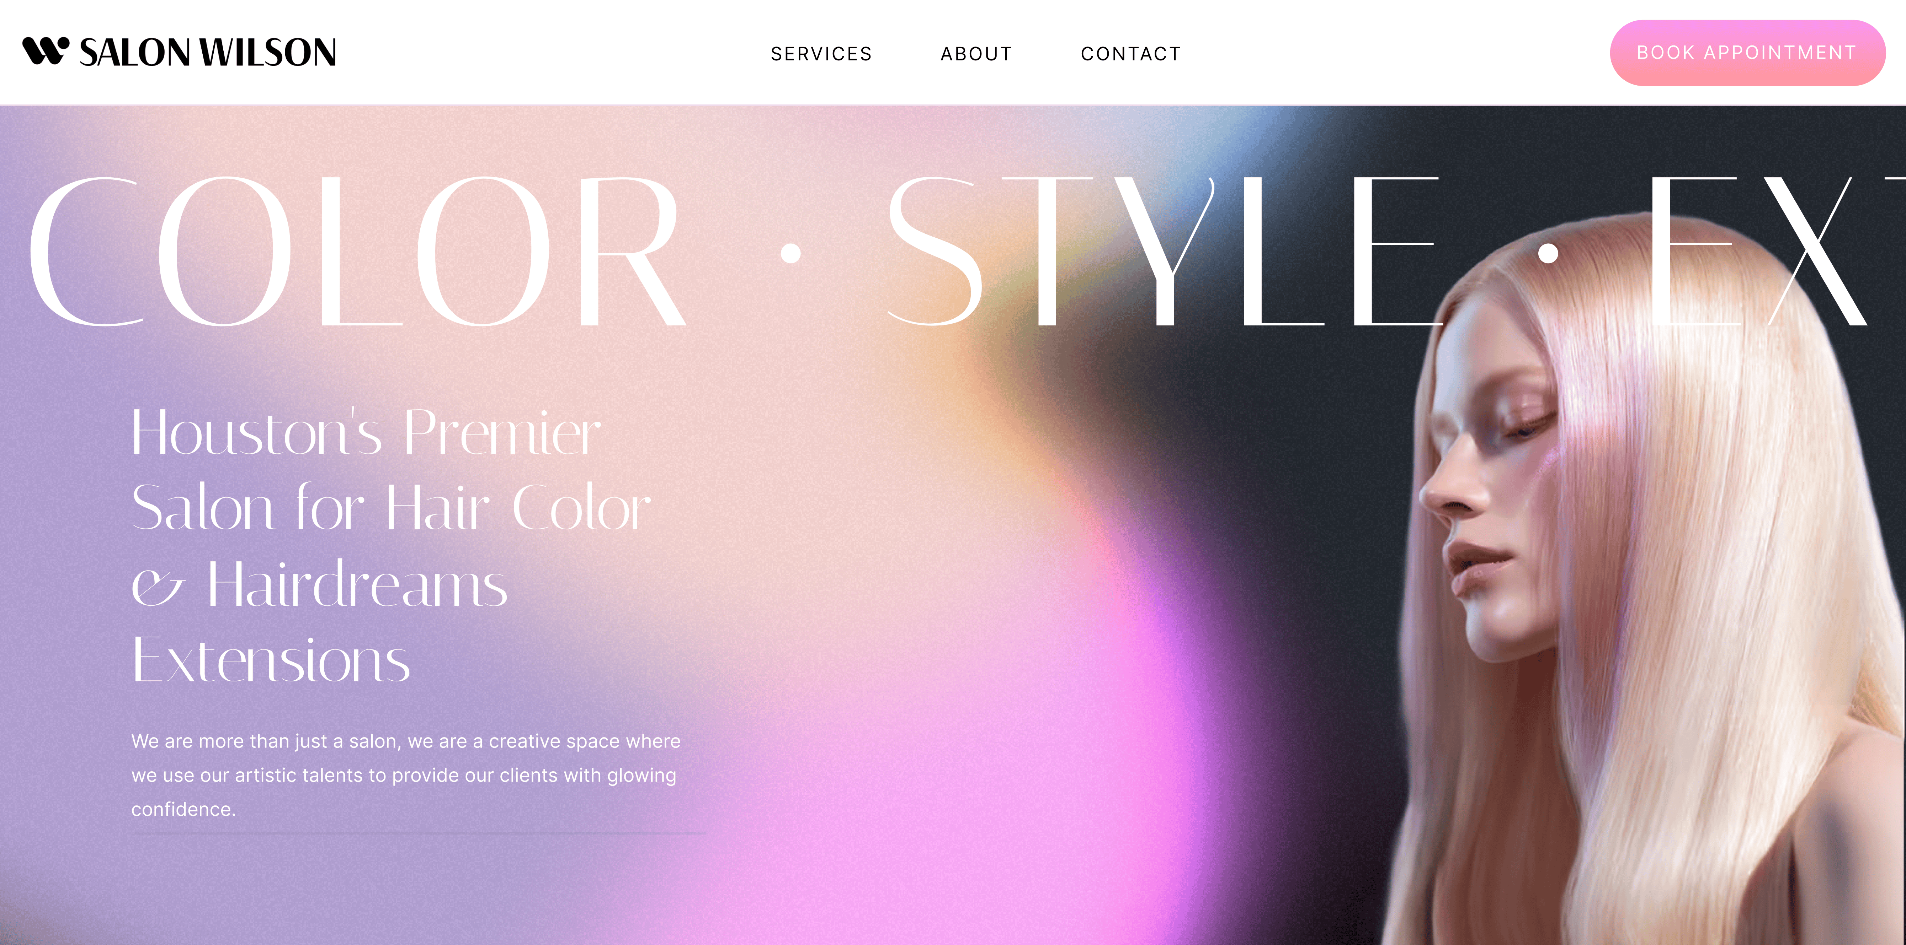Open the Services menu item
1906x945 pixels.
pos(821,54)
